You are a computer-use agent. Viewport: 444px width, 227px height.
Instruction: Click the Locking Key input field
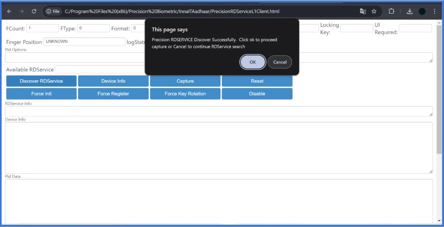(x=357, y=28)
